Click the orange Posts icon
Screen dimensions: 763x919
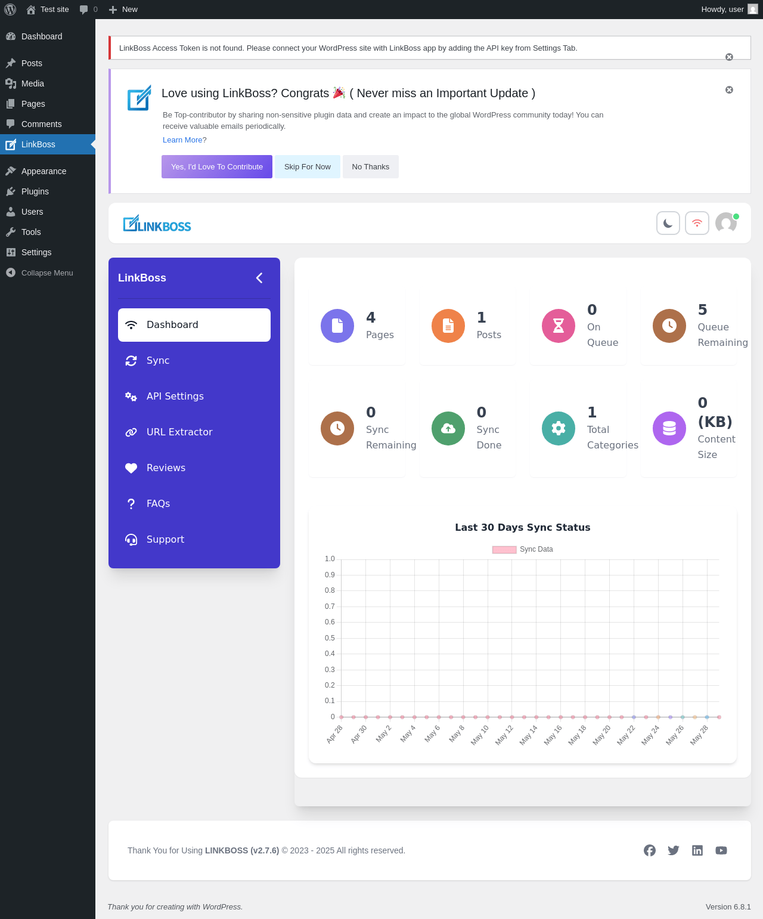click(448, 326)
